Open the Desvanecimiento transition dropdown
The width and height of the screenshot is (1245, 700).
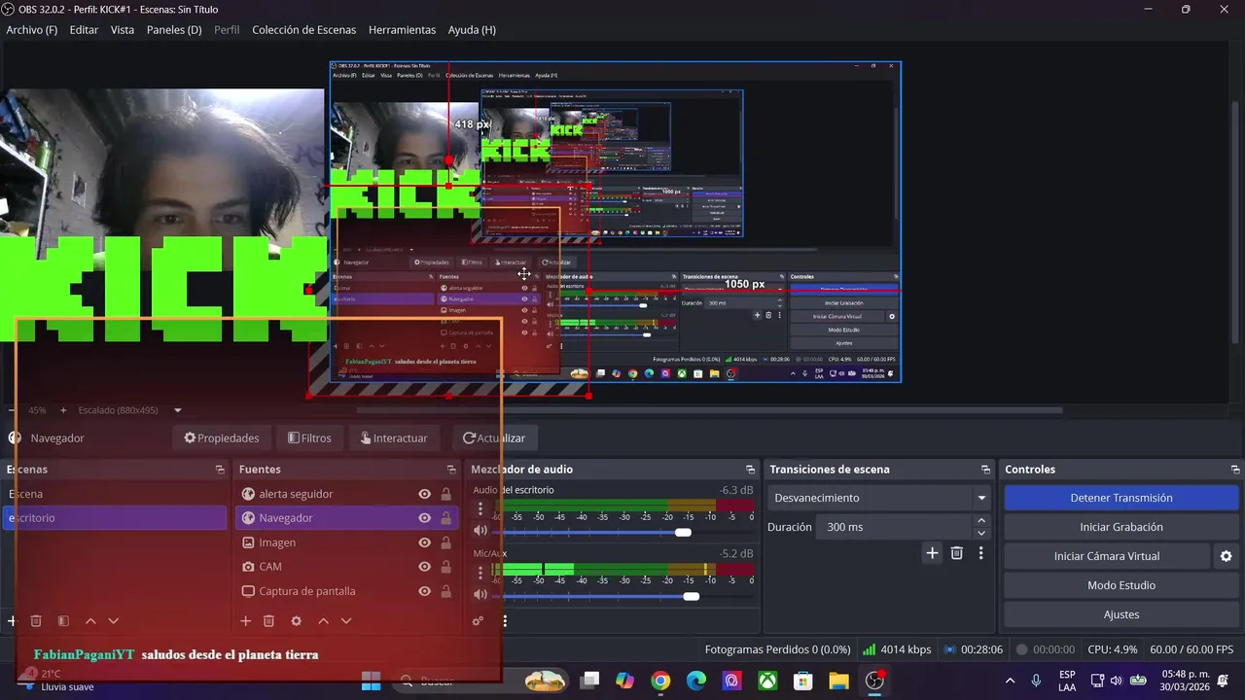point(879,498)
